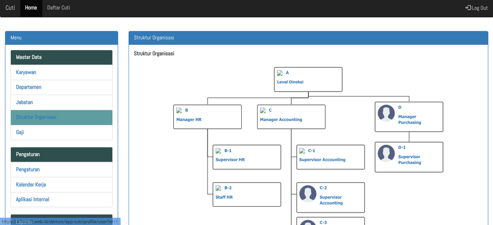This screenshot has height=225, width=493.
Task: Click the broken image icon in node C-1
Action: click(302, 151)
